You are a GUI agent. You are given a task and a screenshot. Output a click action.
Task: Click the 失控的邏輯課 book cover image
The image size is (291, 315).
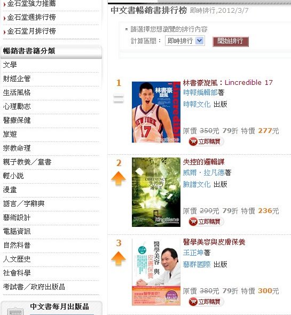click(156, 192)
